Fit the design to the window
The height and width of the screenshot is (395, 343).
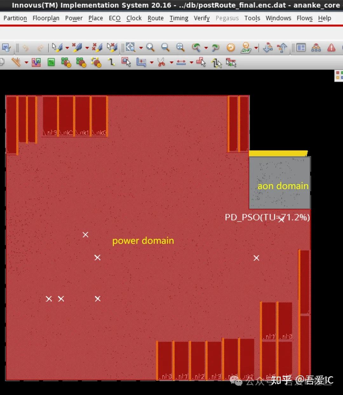(x=180, y=48)
